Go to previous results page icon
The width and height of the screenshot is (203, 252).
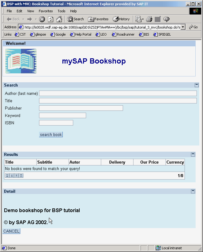(12, 176)
